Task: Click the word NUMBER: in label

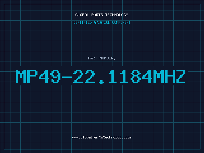Action: tap(107, 58)
